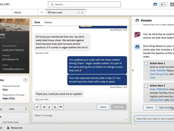Click the n.lentz@luxeloom email address

coord(14,69)
